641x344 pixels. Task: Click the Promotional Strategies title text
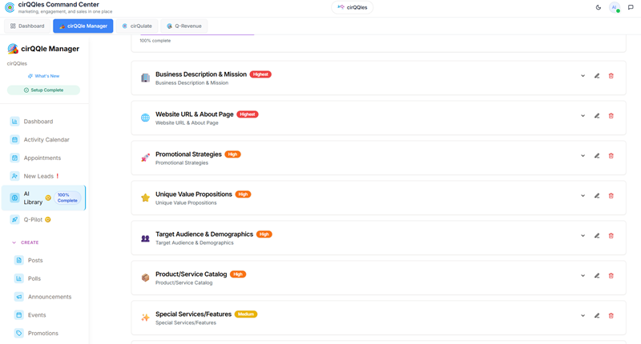coord(188,154)
